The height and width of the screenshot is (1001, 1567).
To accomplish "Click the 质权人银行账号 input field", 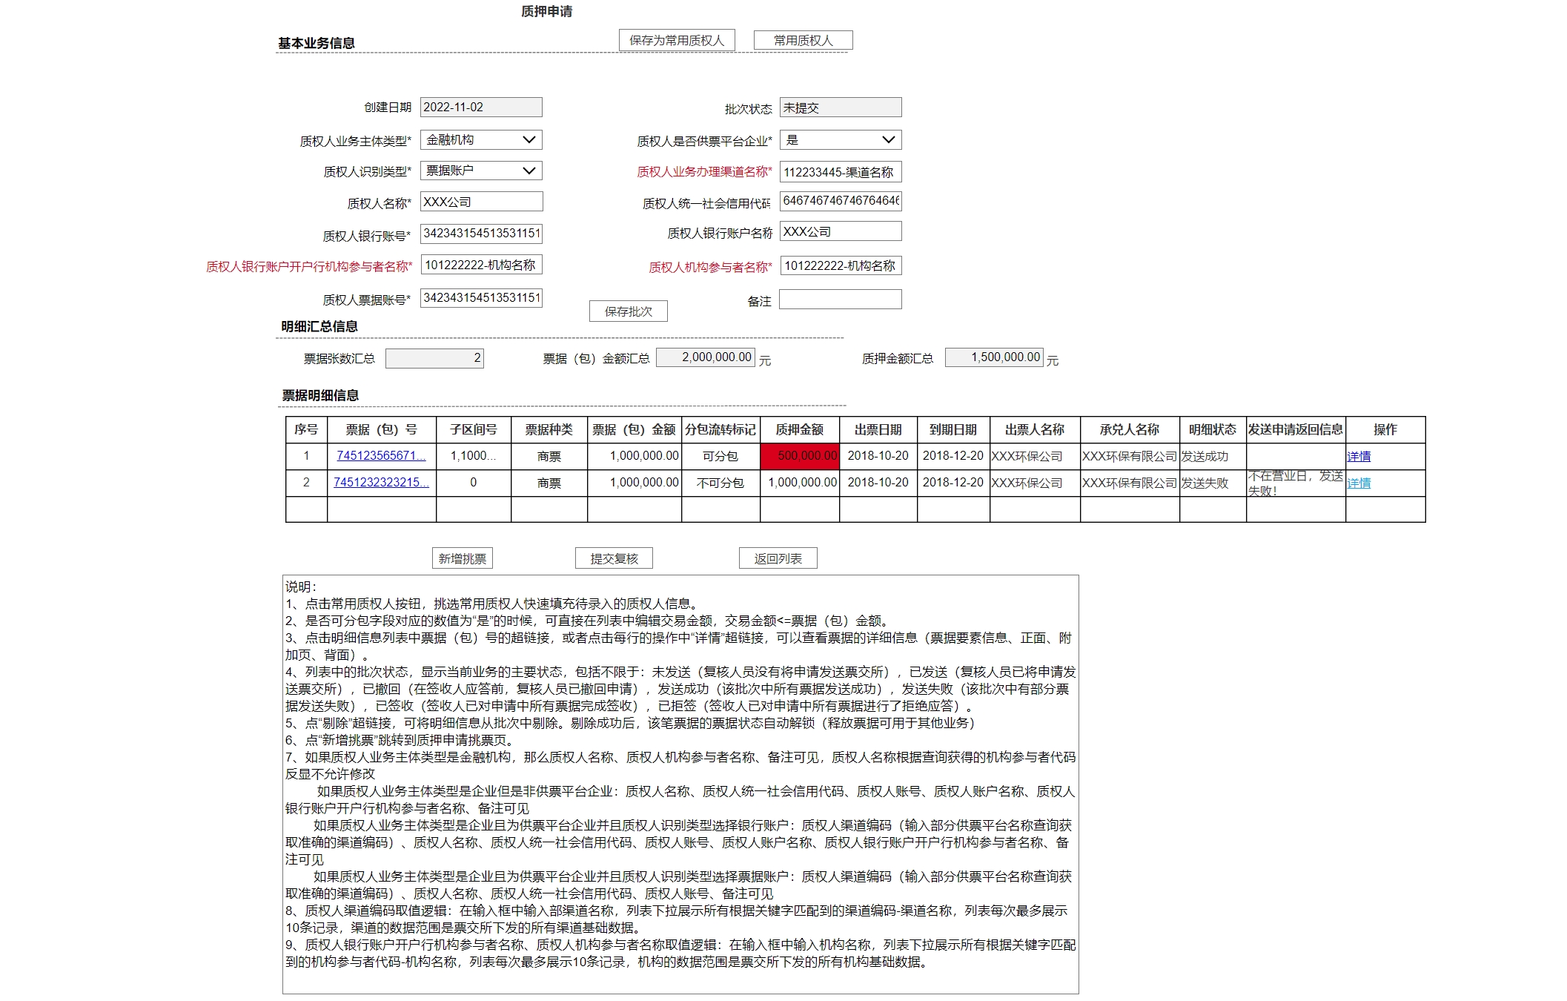I will (481, 234).
